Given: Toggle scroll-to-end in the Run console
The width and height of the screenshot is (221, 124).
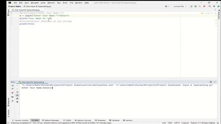Looking at the screenshot, I should 17,95.
